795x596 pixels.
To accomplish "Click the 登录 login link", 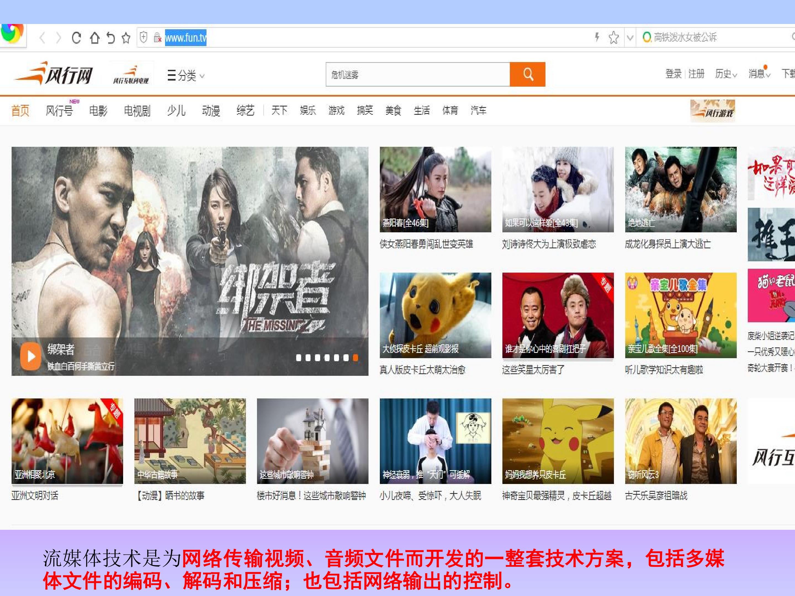I will click(x=674, y=74).
